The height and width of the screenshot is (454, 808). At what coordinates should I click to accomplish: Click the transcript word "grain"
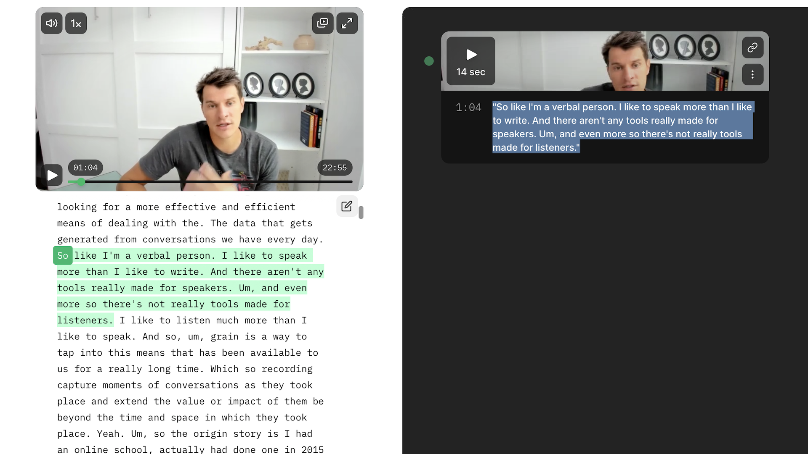[x=224, y=337]
